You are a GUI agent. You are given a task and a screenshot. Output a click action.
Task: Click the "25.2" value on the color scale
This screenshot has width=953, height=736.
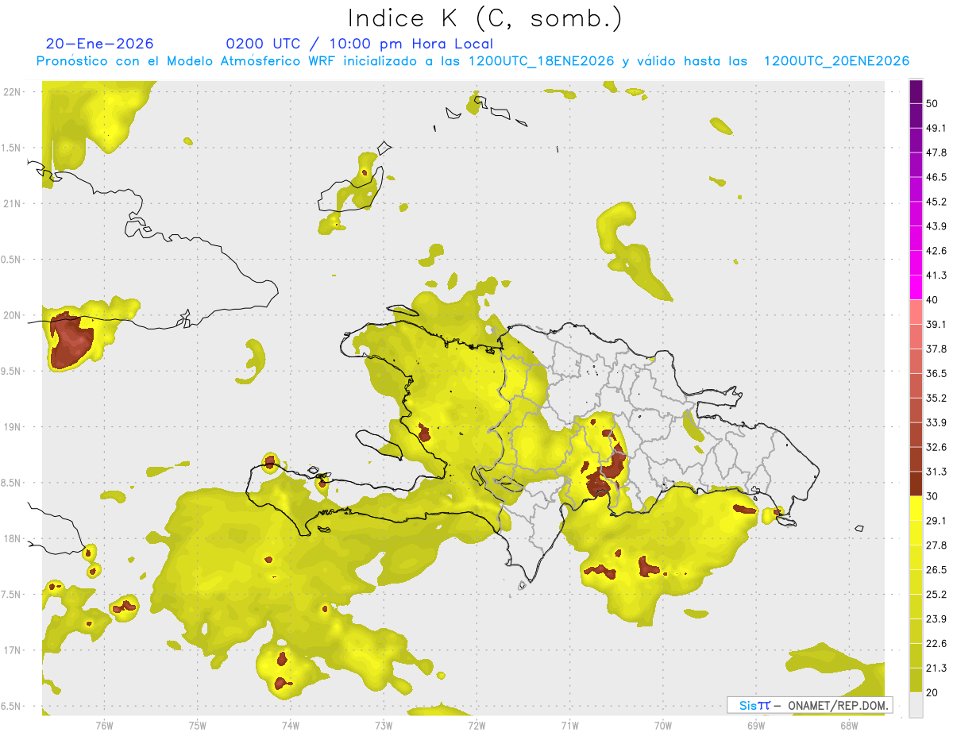tap(936, 595)
